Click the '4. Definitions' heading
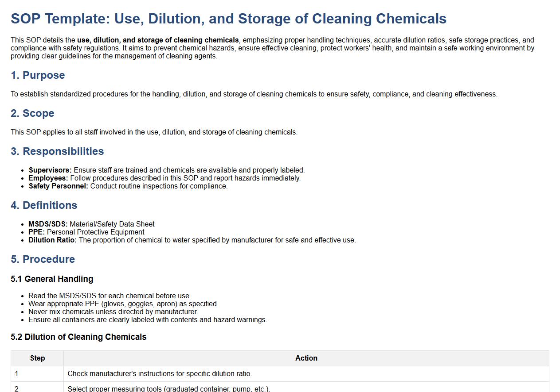 44,205
